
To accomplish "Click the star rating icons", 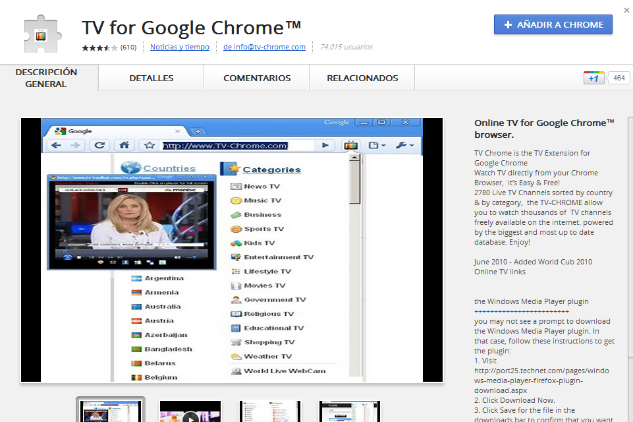I will (x=99, y=47).
